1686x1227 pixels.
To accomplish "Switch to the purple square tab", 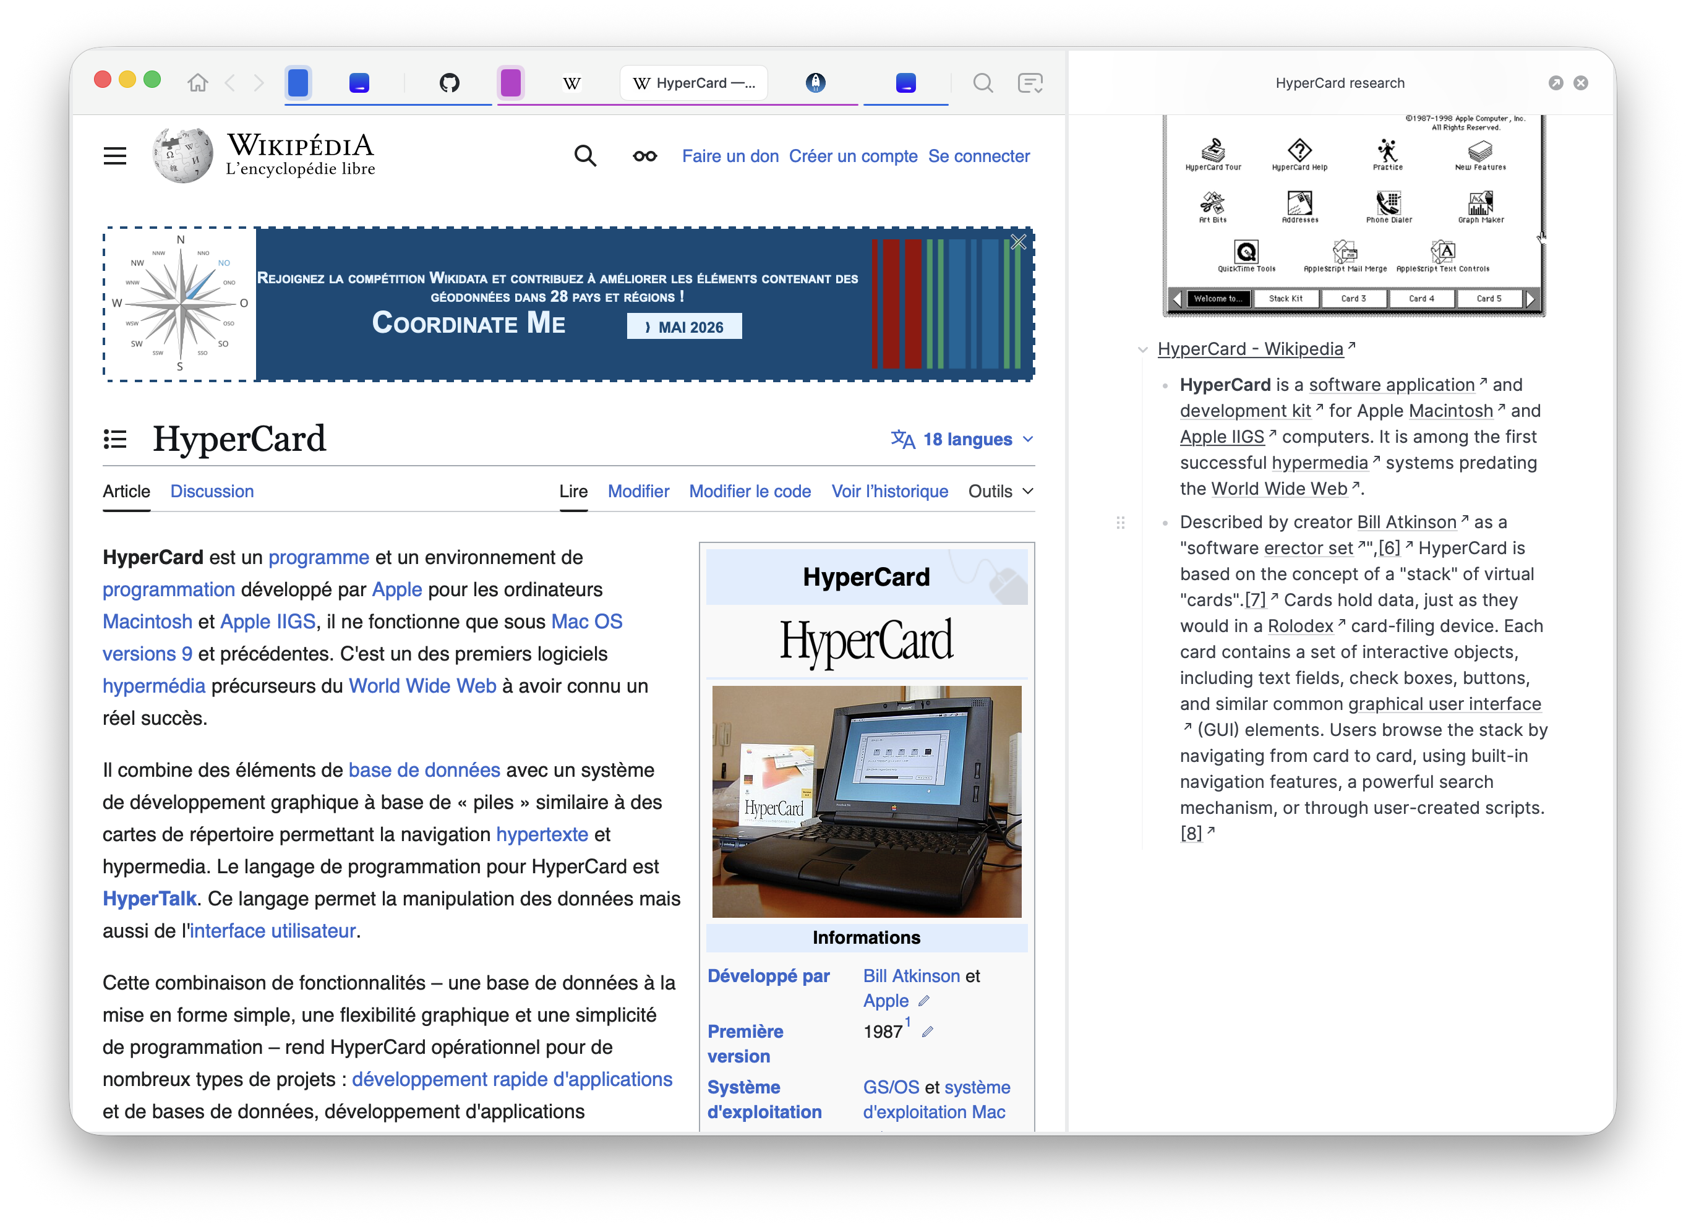I will (x=511, y=82).
